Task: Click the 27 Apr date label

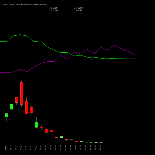Action: pos(95,148)
